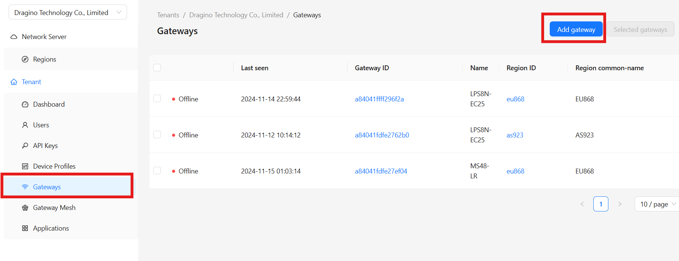
Task: Toggle the select-all gateways header checkbox
Action: coord(157,68)
